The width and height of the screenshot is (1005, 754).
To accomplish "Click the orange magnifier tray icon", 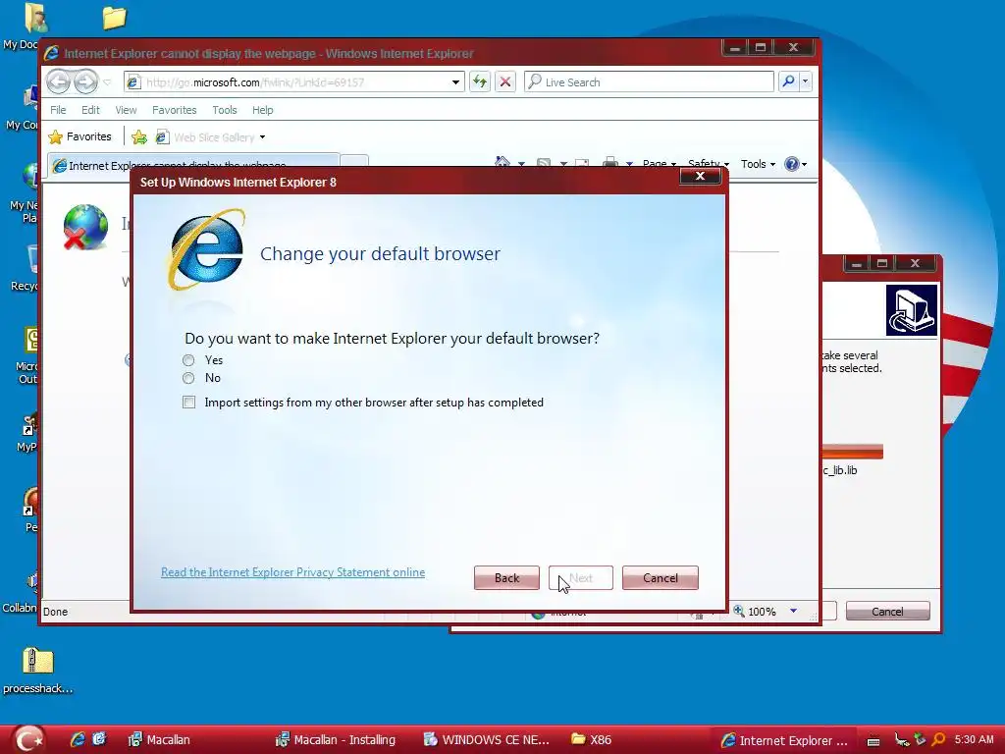I will pyautogui.click(x=938, y=739).
